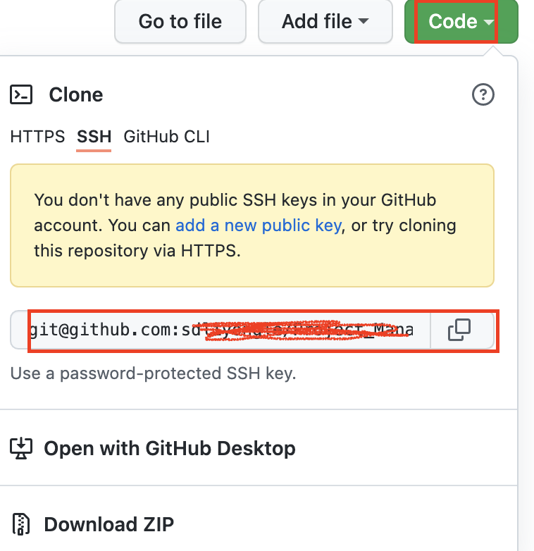Switch to the GitHub CLI tab

pos(166,137)
